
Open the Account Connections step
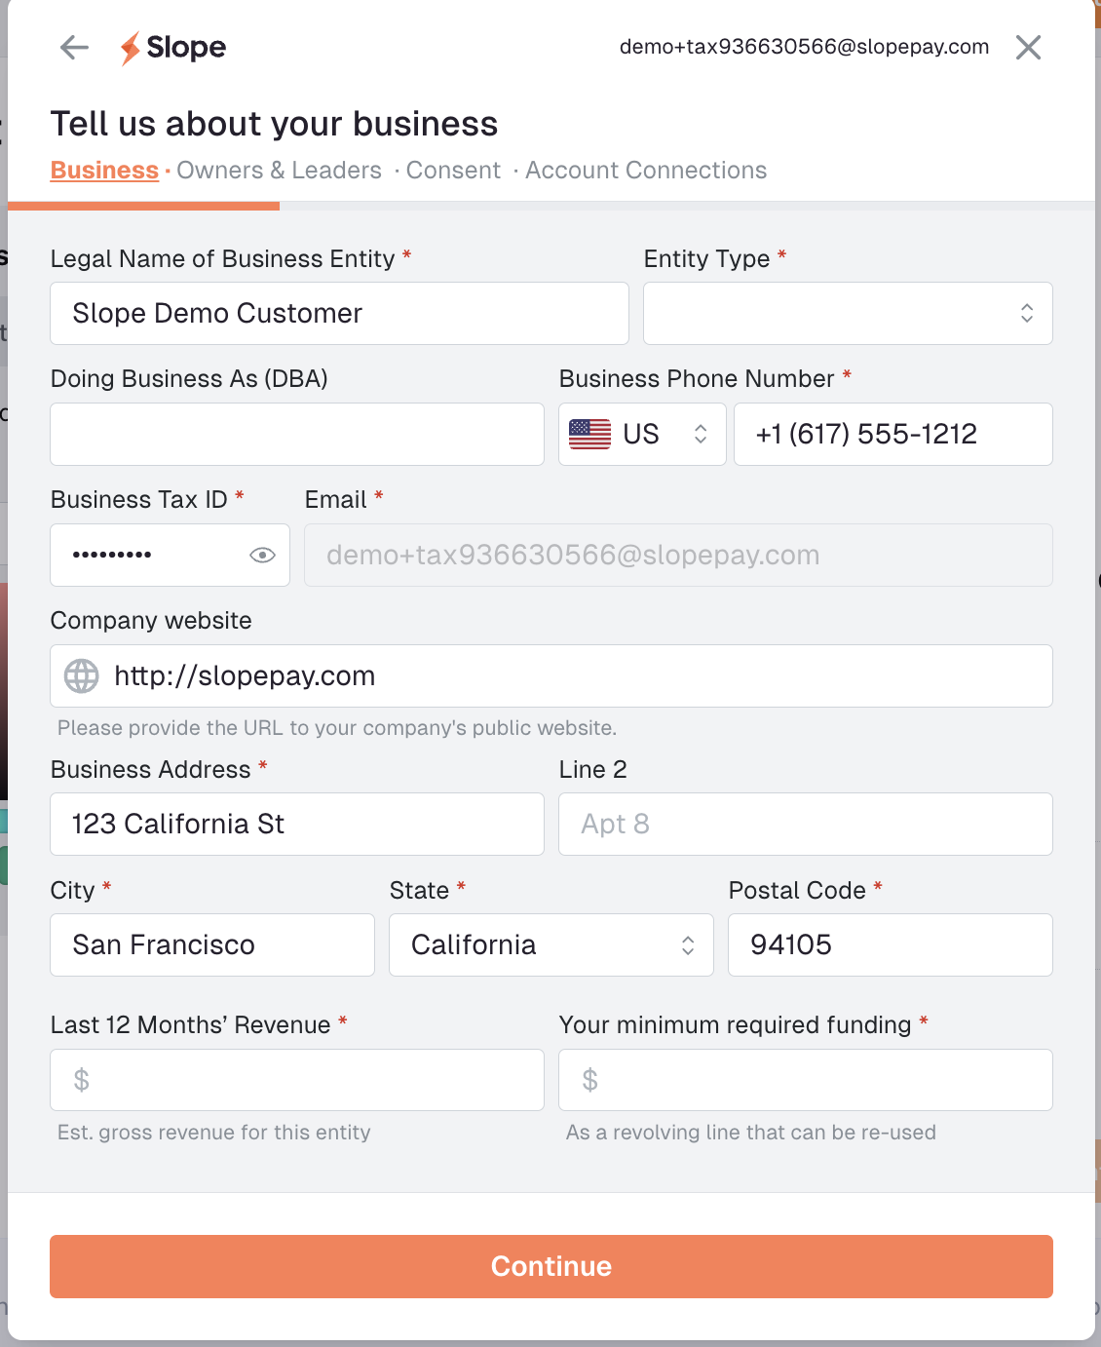[646, 171]
